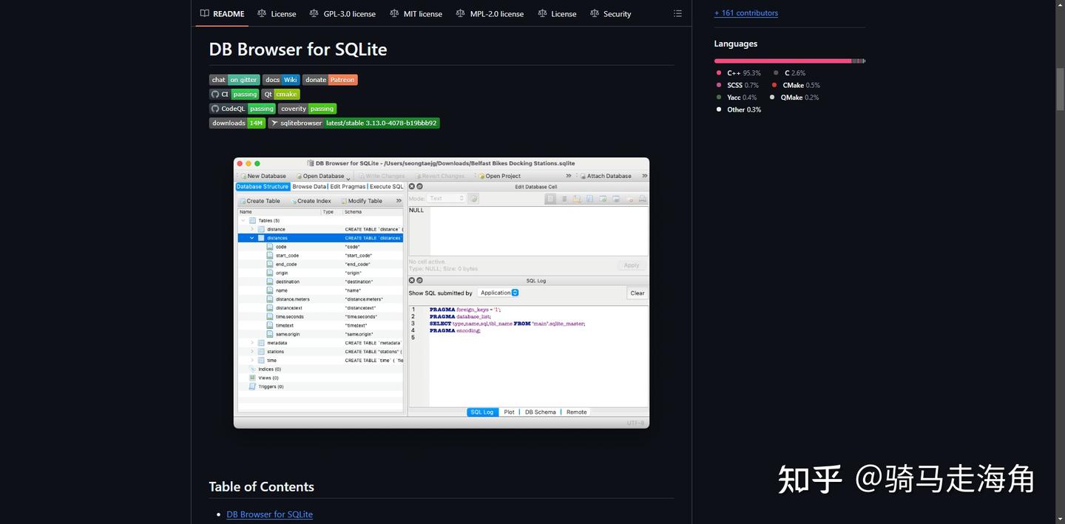Image resolution: width=1065 pixels, height=524 pixels.
Task: Click the Indices (0) node icon
Action: click(252, 369)
